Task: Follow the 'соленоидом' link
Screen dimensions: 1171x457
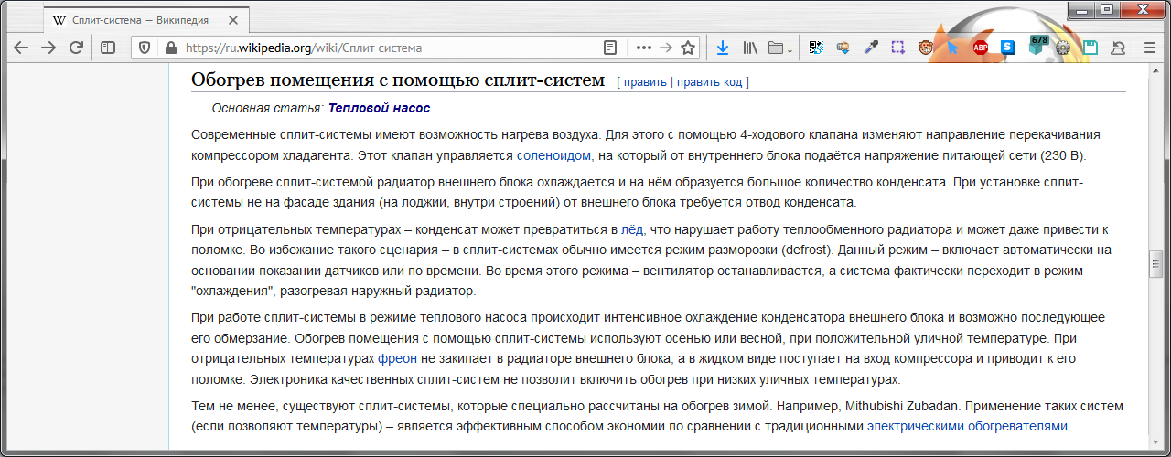Action: [554, 155]
